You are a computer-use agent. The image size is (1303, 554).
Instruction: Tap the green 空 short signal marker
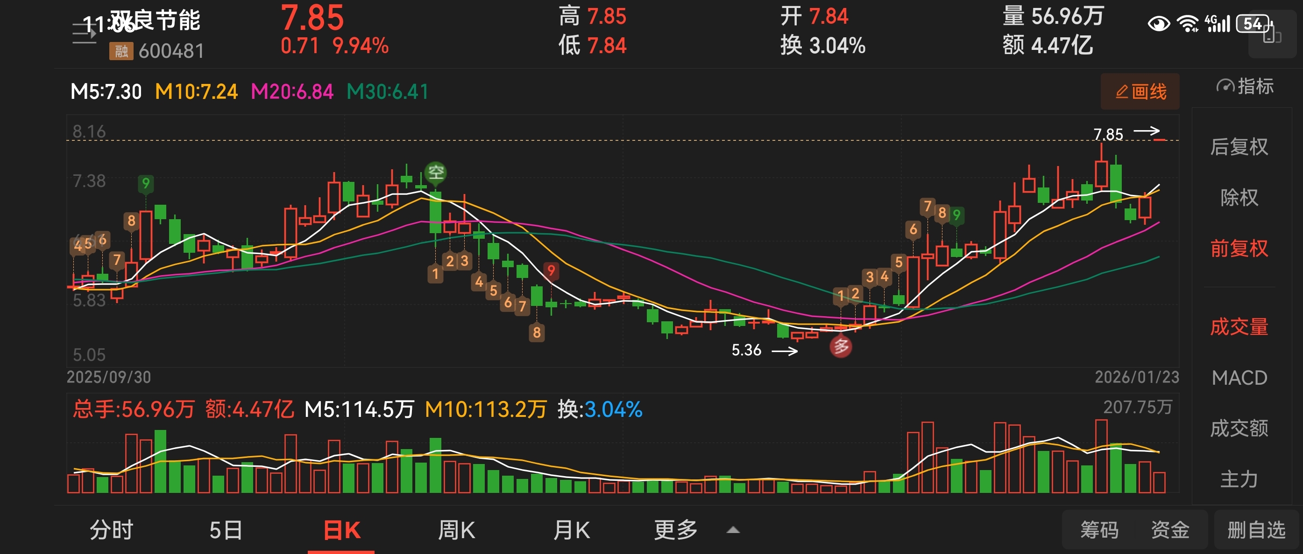pos(436,173)
